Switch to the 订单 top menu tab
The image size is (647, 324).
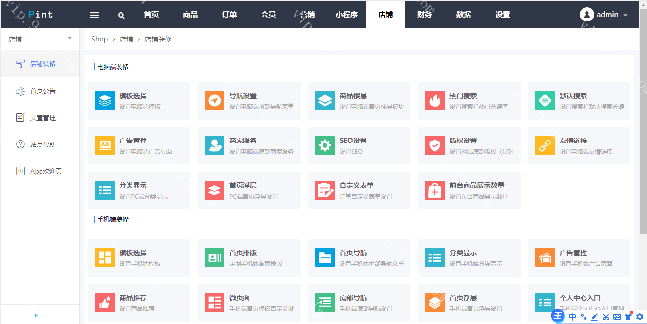[x=229, y=15]
